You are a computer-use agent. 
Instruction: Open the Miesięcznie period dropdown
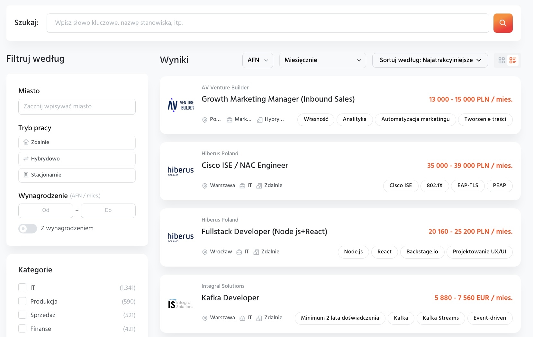[x=323, y=60]
